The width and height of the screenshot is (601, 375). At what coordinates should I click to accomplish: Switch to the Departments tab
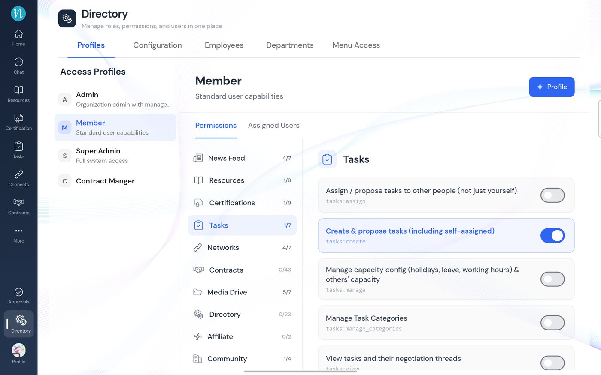click(x=290, y=45)
